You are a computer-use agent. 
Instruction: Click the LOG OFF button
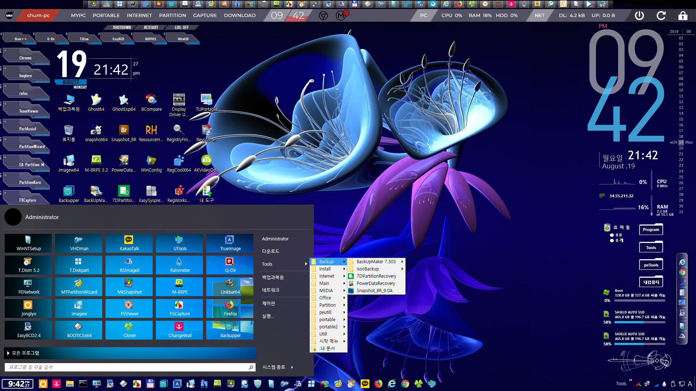click(x=182, y=28)
